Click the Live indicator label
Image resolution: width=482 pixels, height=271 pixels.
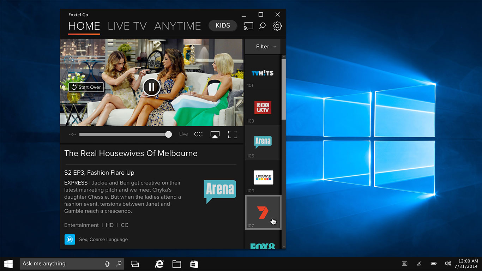tap(183, 134)
